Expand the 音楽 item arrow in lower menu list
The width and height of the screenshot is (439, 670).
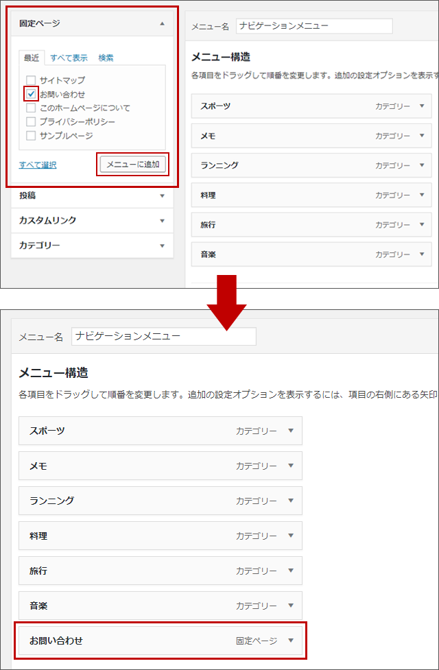(290, 606)
